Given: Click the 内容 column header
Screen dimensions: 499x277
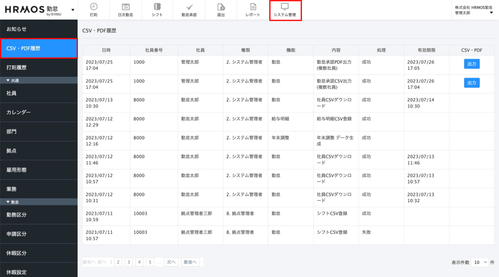Looking at the screenshot, I should tap(336, 50).
